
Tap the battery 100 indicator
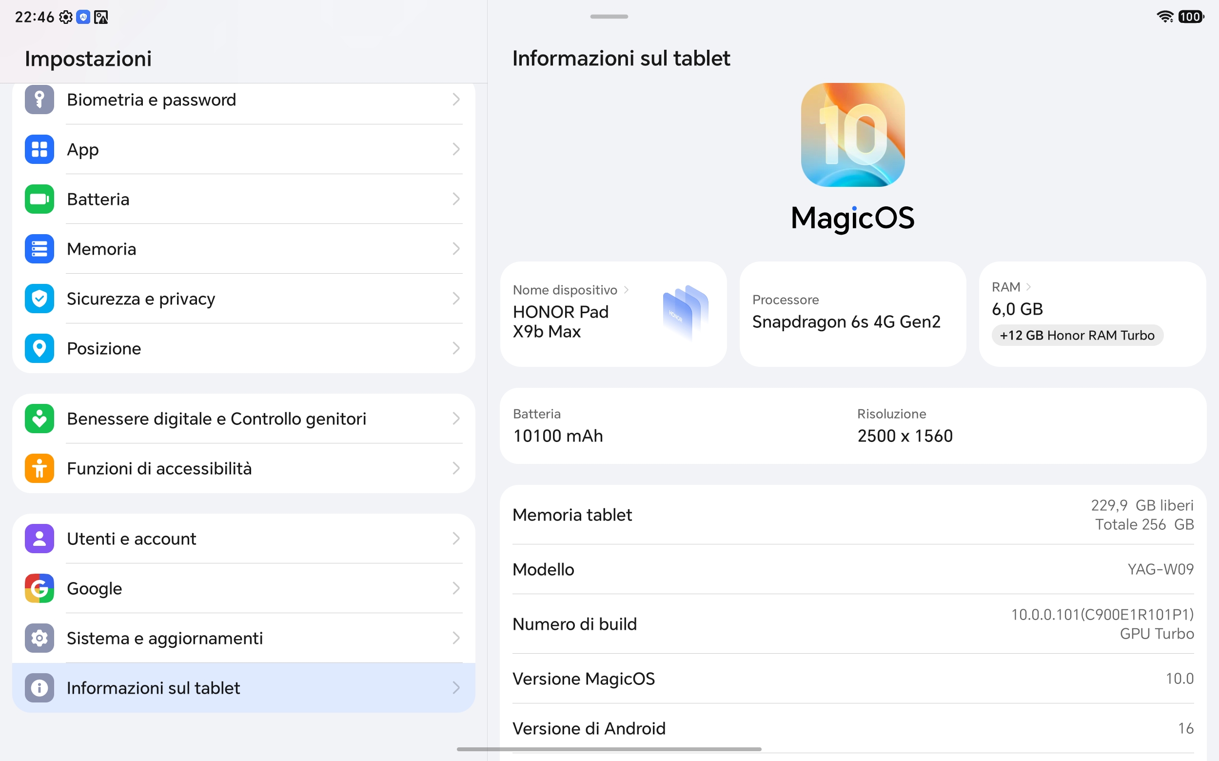coord(1191,17)
